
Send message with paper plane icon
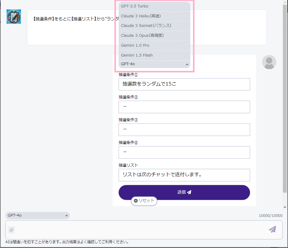tap(272, 229)
